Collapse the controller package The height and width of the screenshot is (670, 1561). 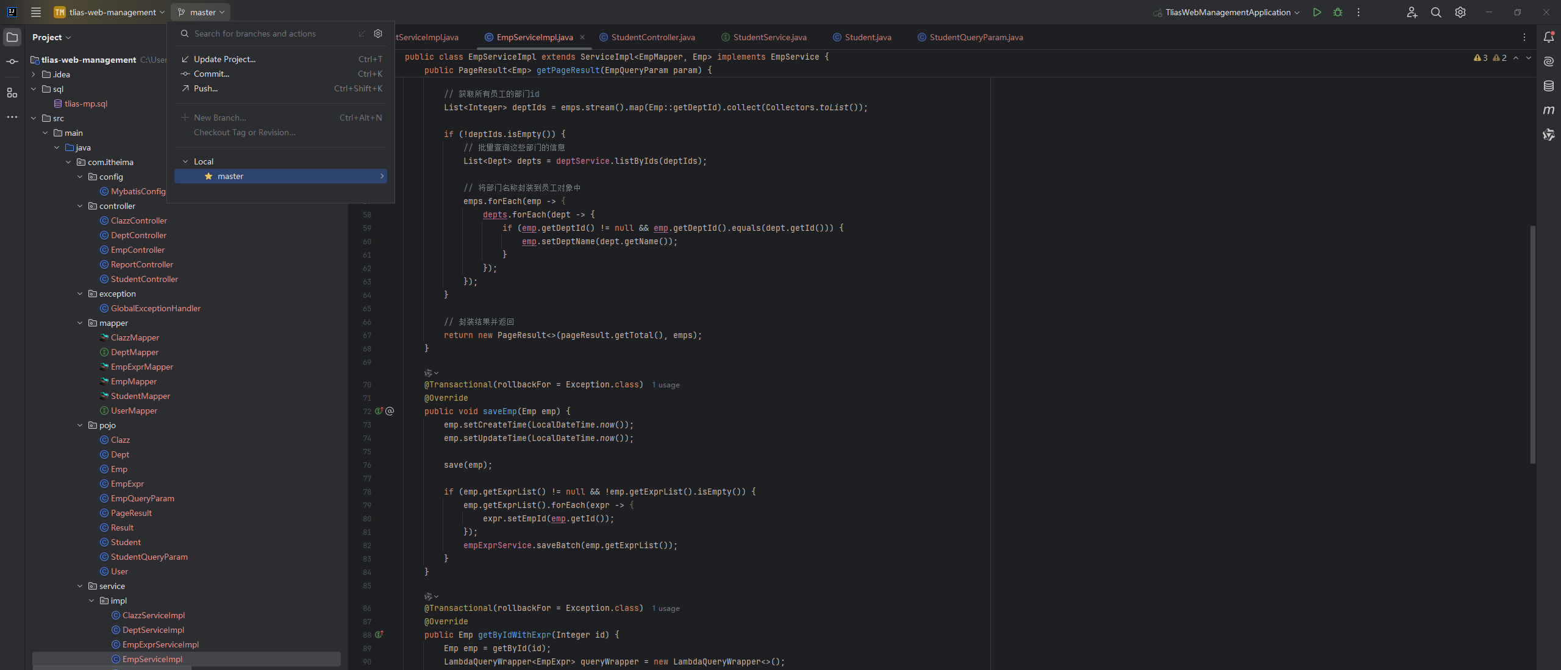click(80, 206)
